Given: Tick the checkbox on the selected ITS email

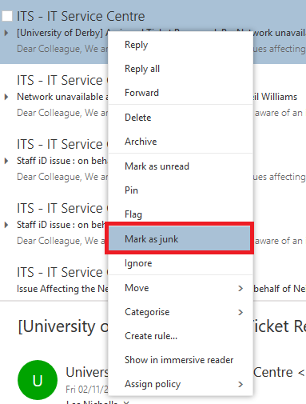Looking at the screenshot, I should [x=7, y=16].
